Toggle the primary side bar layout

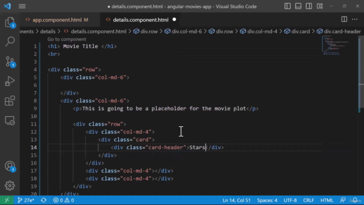[x=287, y=6]
